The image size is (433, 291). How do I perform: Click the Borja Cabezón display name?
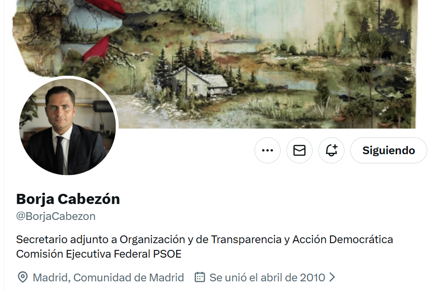point(68,199)
